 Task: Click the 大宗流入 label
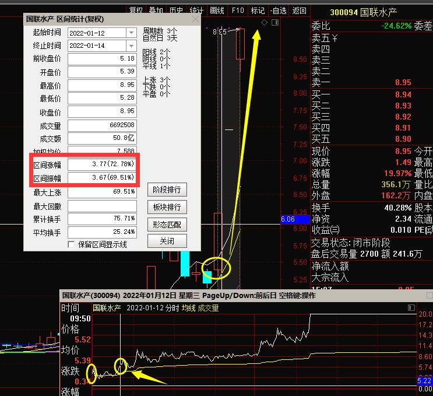pos(330,277)
